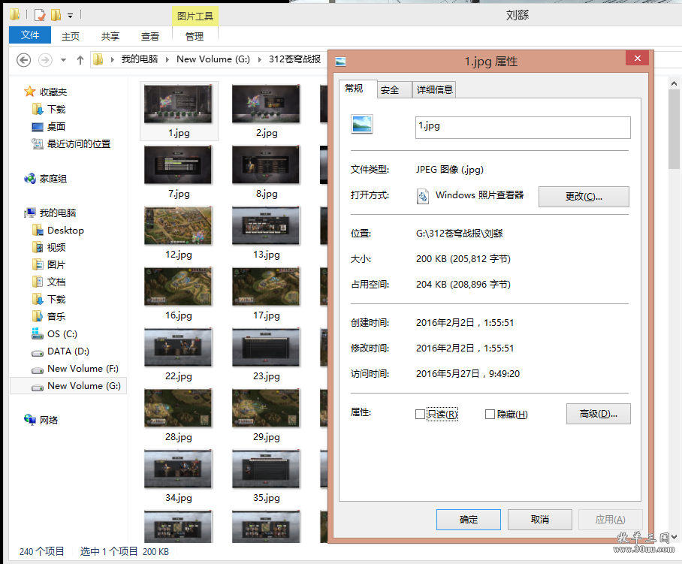This screenshot has height=564, width=682.
Task: Click the file name field containing 1.jpg
Action: coord(523,128)
